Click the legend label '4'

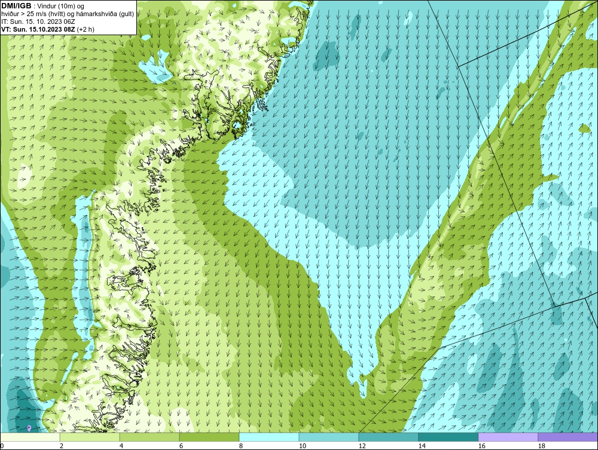coord(121,446)
